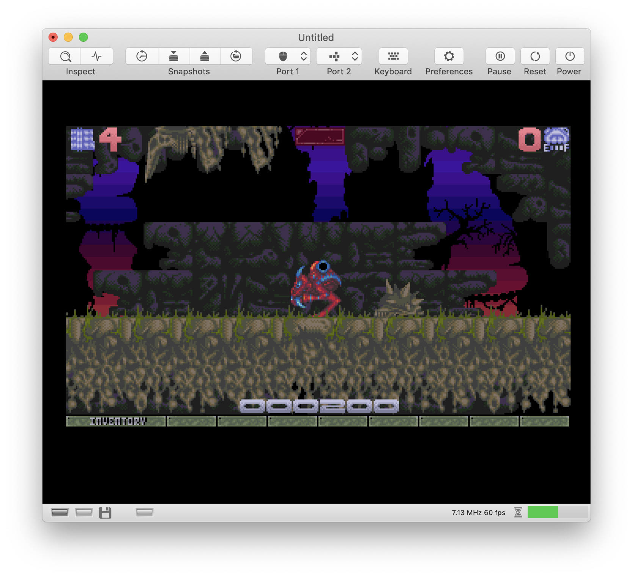633x578 pixels.
Task: Open the Port 2 joystick device dropdown
Action: tap(339, 57)
